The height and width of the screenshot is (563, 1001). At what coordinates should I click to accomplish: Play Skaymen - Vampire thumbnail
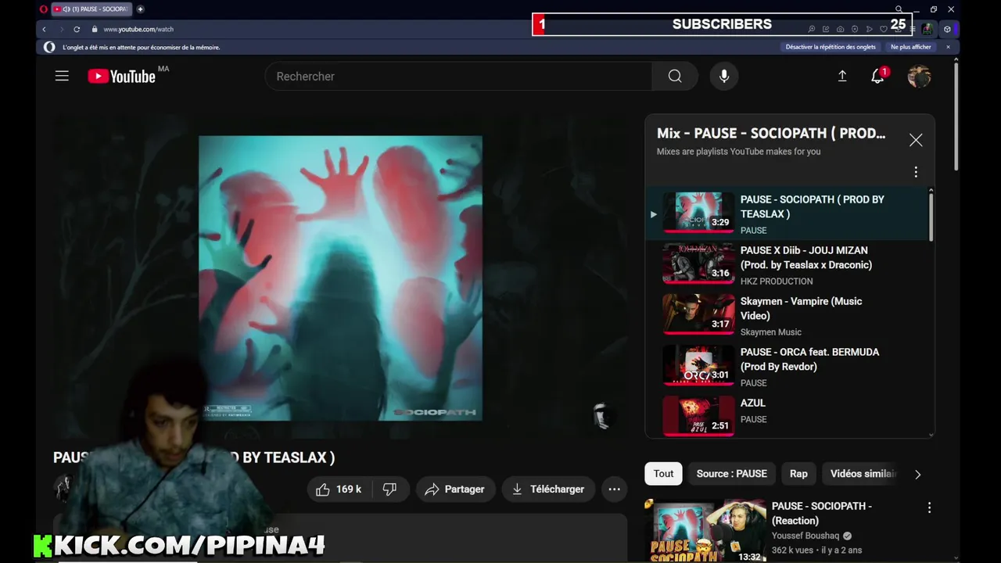698,314
